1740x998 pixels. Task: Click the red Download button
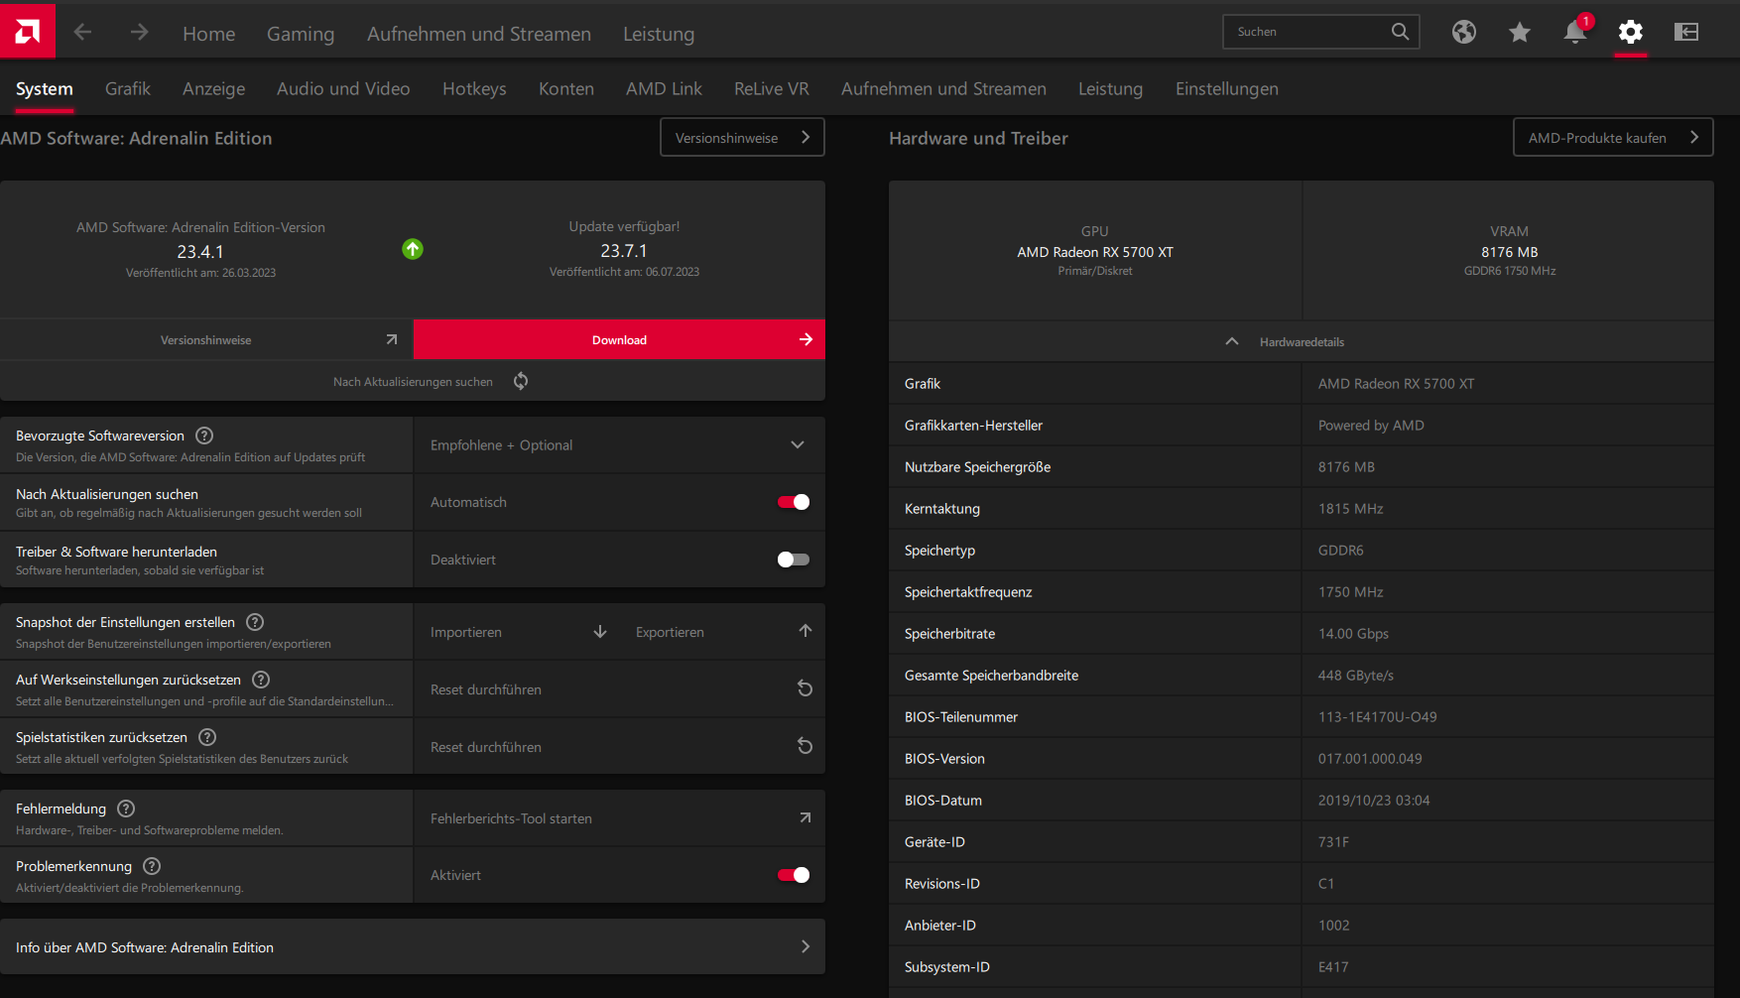click(619, 339)
